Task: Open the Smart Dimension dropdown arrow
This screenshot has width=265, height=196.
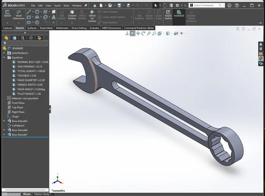Action: coord(19,23)
